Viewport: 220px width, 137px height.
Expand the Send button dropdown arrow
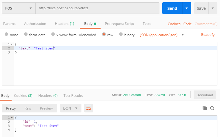(x=187, y=8)
